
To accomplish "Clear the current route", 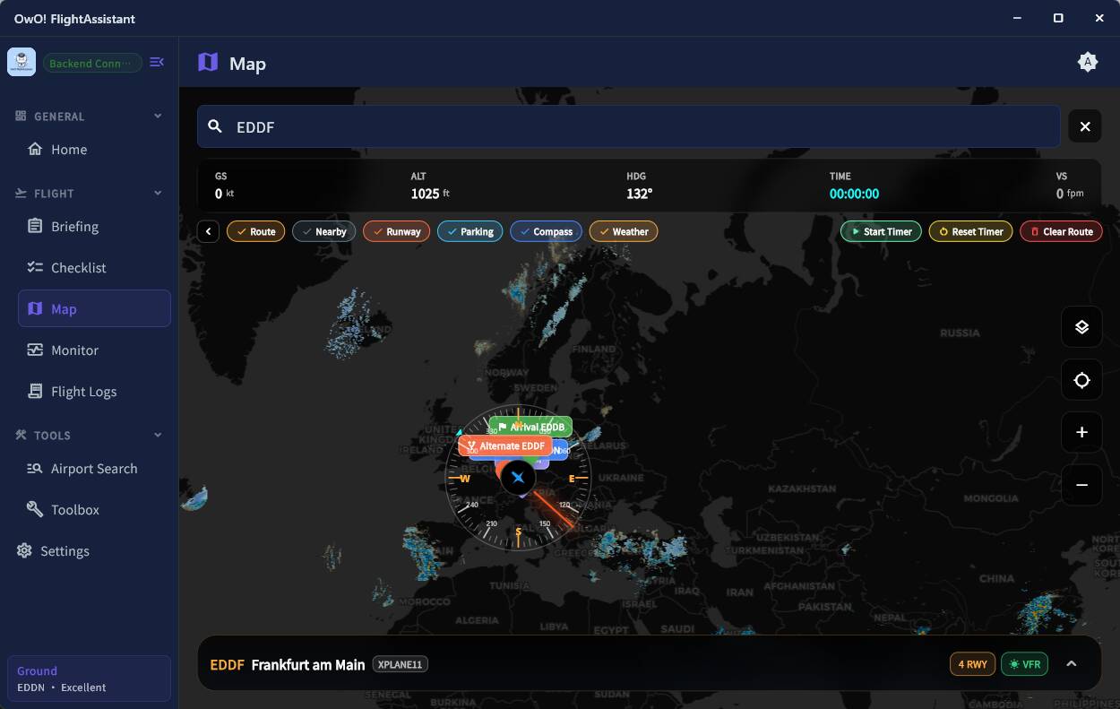I will [1062, 231].
